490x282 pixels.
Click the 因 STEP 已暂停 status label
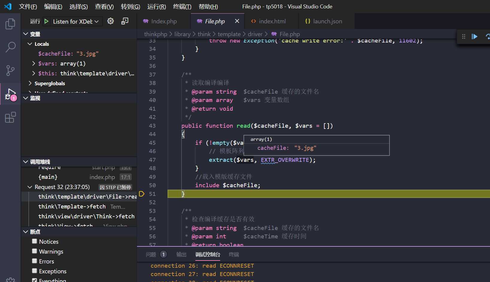pos(115,187)
